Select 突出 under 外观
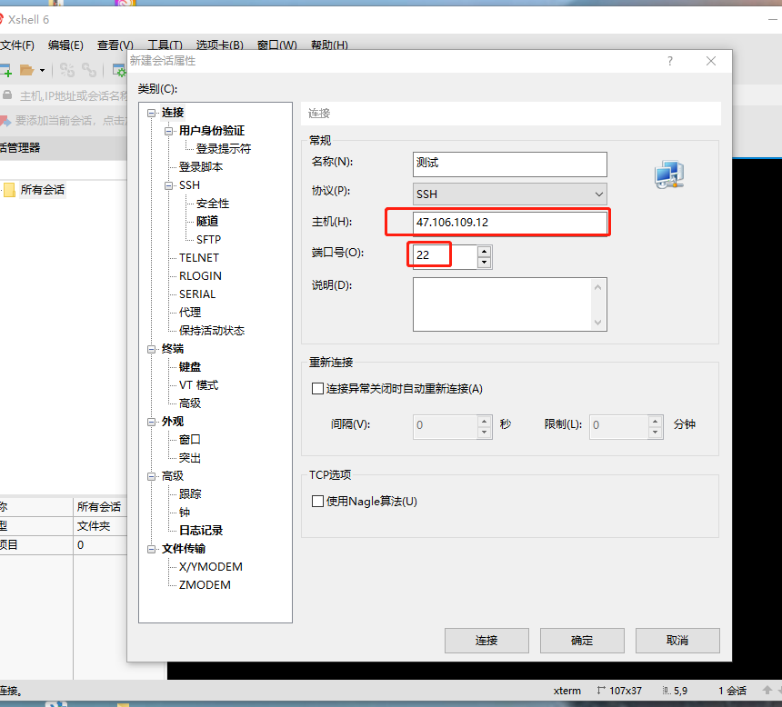The image size is (782, 707). pyautogui.click(x=190, y=458)
